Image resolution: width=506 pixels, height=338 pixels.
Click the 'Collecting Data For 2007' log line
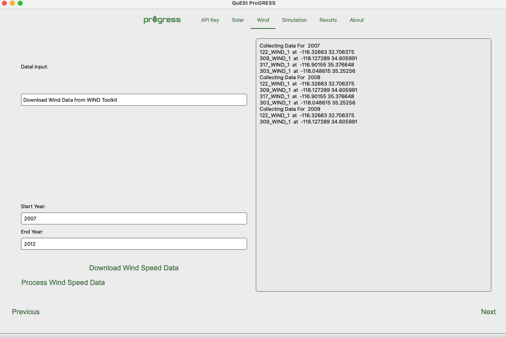(x=289, y=46)
